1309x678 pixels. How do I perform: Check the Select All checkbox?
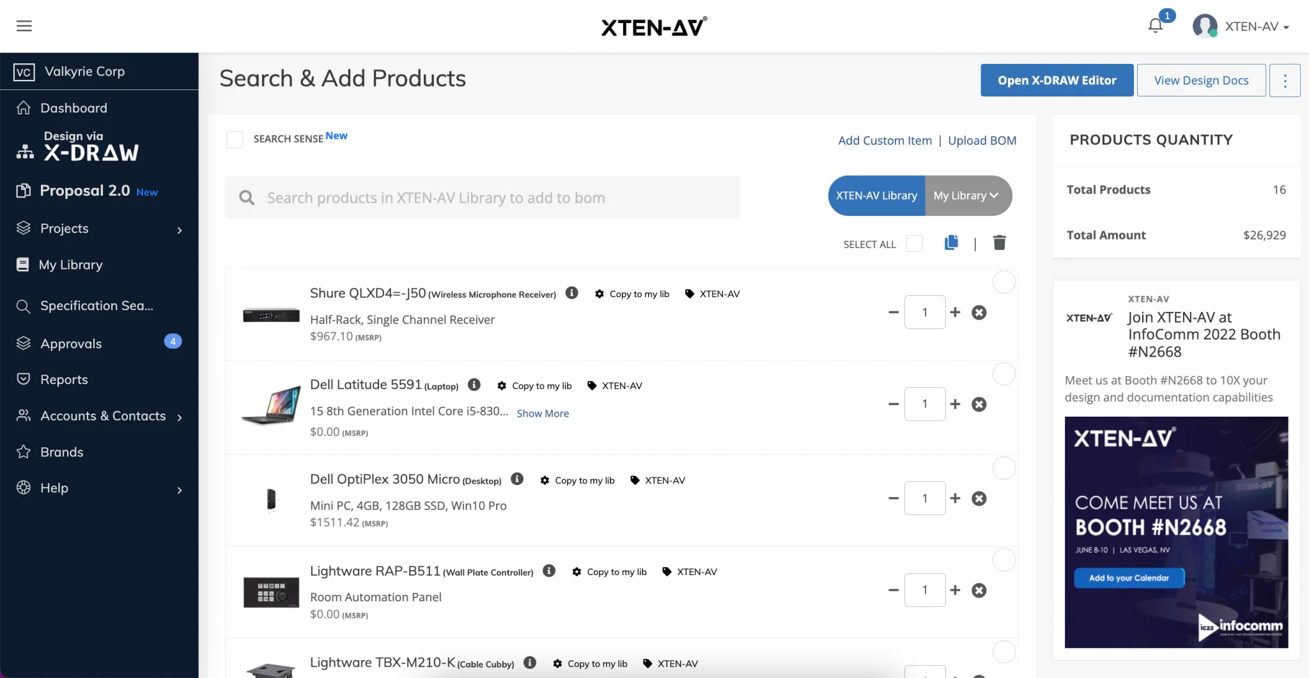915,244
